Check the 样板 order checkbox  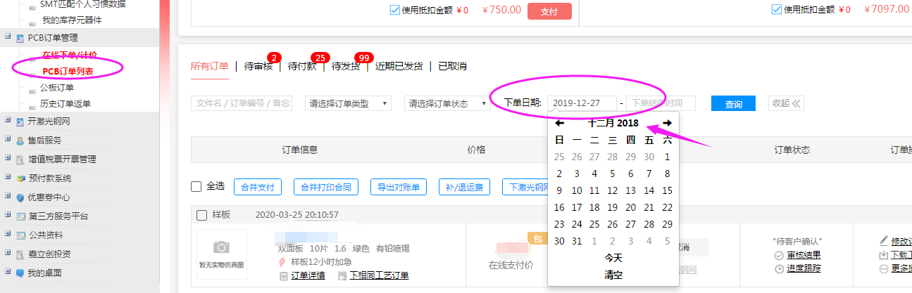(x=201, y=215)
